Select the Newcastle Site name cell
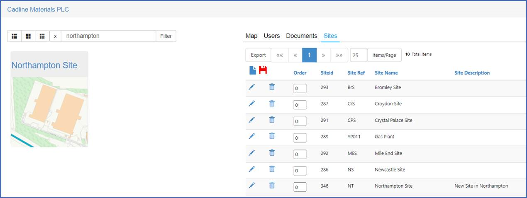 click(x=390, y=169)
